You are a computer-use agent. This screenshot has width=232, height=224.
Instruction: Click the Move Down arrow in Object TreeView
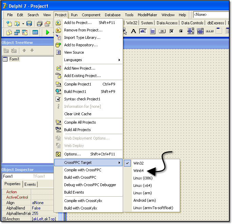click(x=32, y=51)
